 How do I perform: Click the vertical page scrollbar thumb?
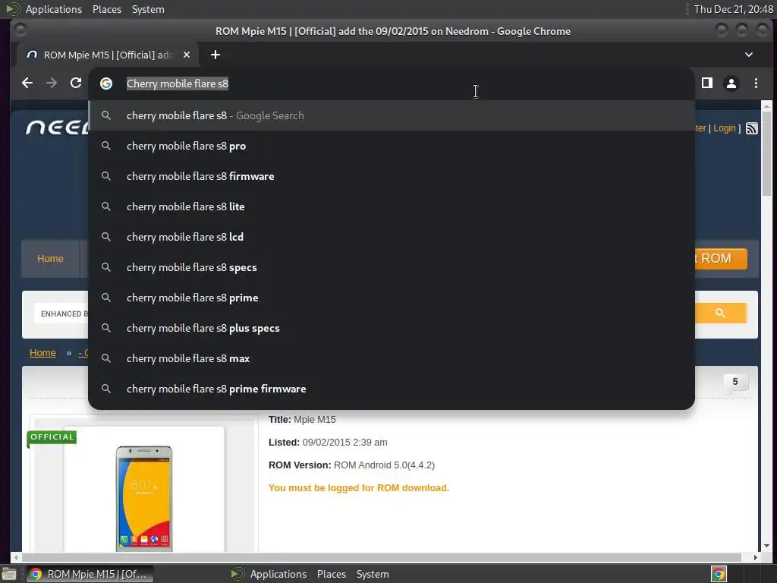coord(766,153)
